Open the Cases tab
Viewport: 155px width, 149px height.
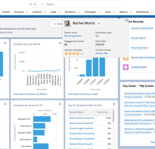[108, 12]
